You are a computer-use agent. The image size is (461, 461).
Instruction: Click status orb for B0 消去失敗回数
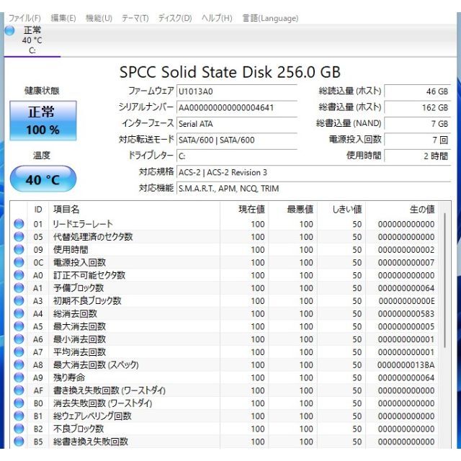pos(19,403)
